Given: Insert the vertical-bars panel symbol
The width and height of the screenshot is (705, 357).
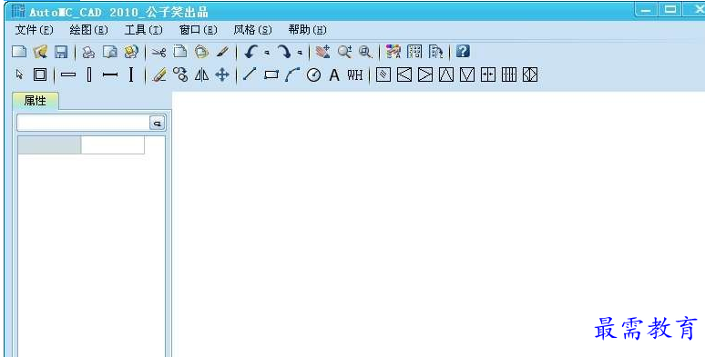Looking at the screenshot, I should [x=509, y=74].
